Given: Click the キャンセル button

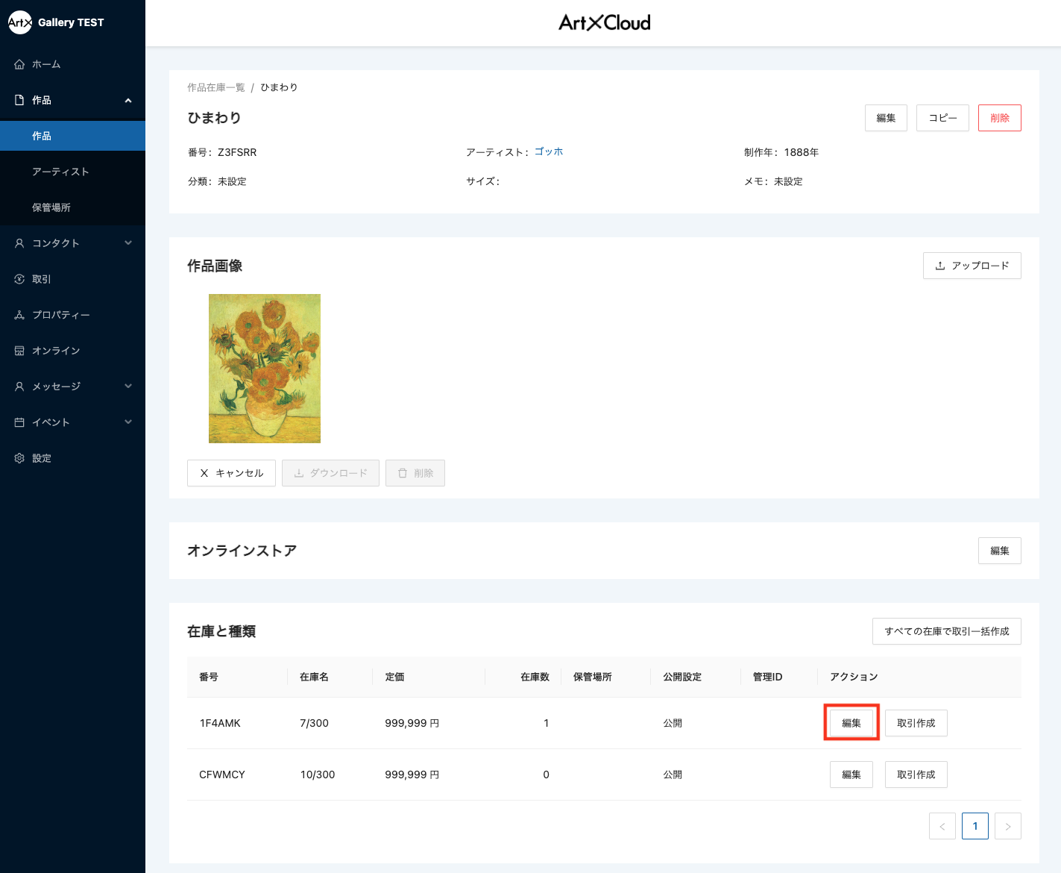Looking at the screenshot, I should point(231,473).
